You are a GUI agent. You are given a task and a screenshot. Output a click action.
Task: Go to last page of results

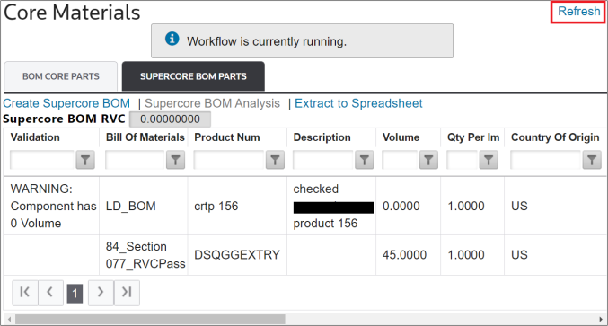(x=127, y=292)
